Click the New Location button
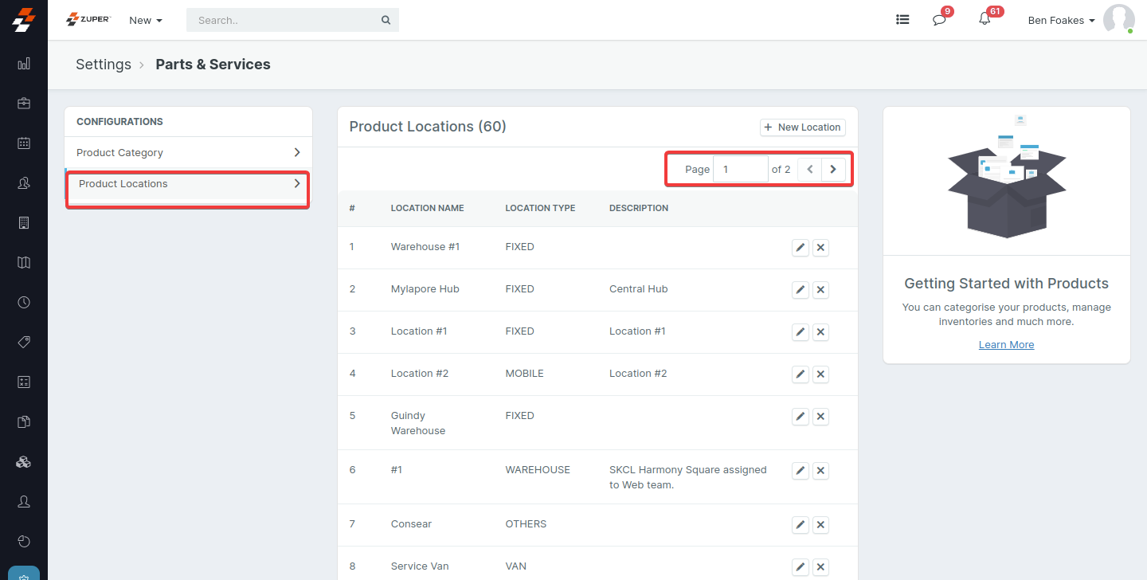Viewport: 1147px width, 580px height. point(803,127)
